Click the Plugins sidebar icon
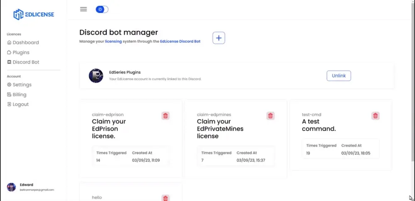 tap(9, 52)
